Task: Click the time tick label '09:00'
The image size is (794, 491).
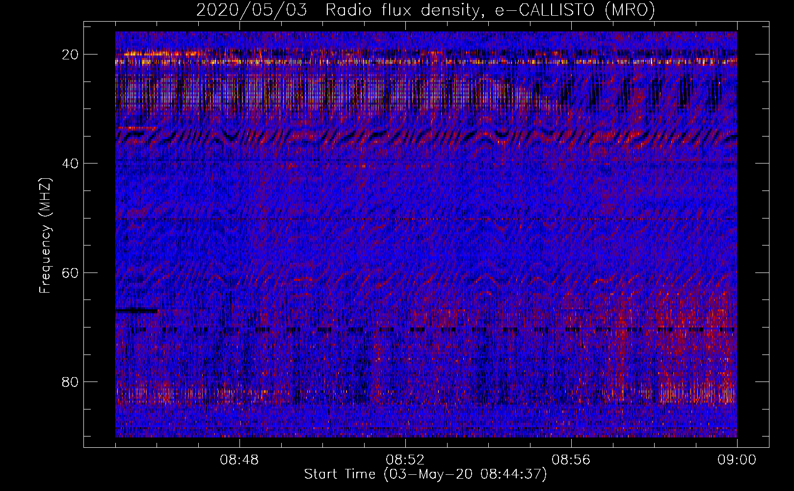Action: 737,460
